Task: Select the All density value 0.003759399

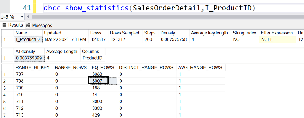Action: [29, 58]
